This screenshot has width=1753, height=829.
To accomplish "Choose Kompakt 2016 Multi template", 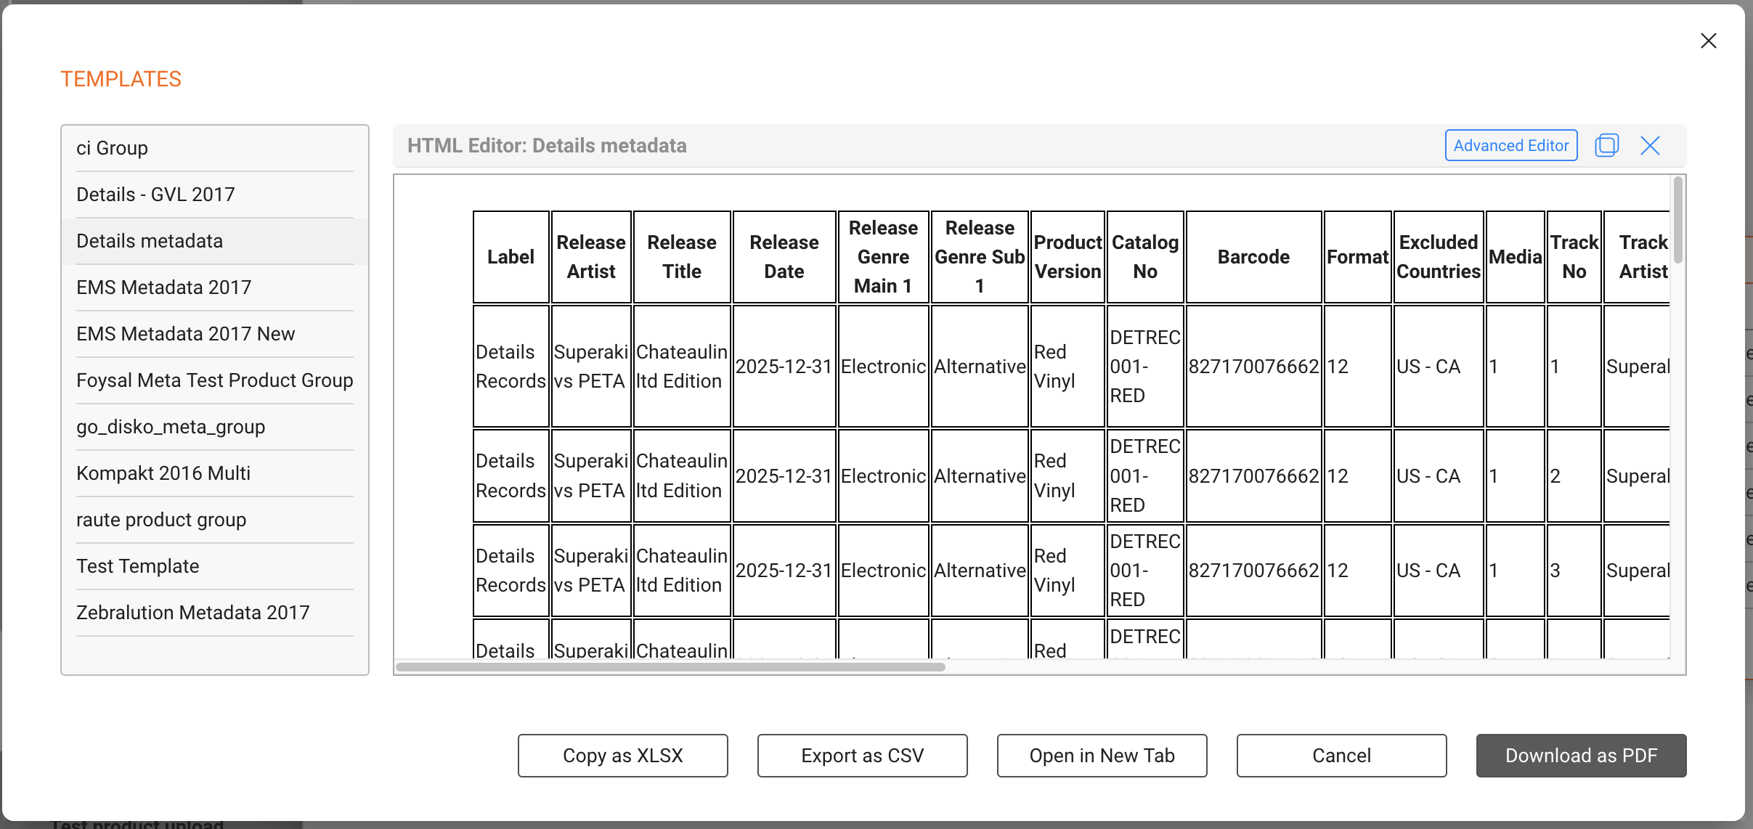I will (x=215, y=473).
